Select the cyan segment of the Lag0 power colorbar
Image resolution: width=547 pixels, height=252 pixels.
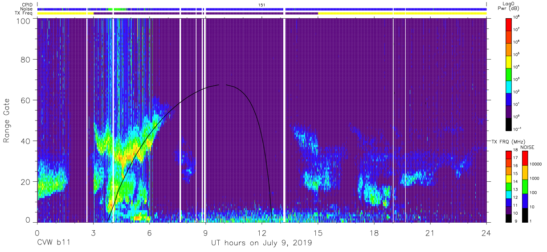509,86
